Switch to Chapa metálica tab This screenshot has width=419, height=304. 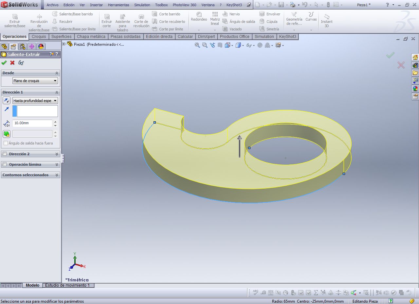(x=91, y=37)
